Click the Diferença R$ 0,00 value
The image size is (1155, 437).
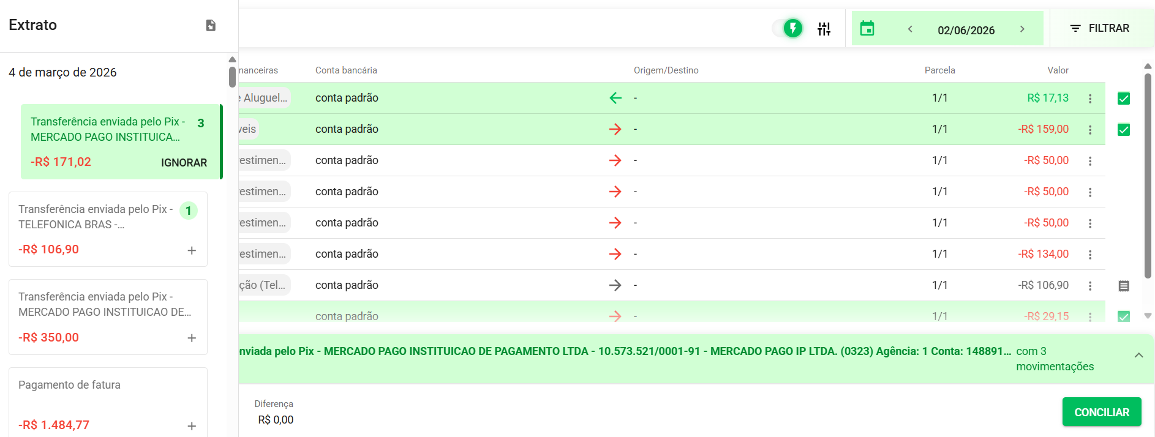point(276,420)
